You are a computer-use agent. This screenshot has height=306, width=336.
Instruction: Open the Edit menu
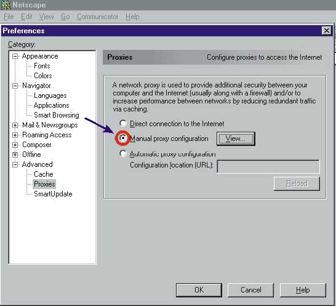click(26, 17)
